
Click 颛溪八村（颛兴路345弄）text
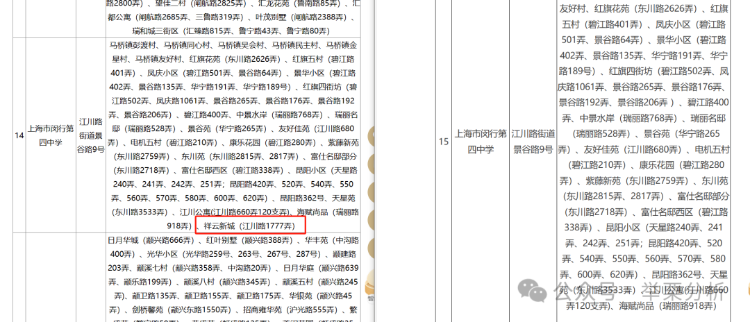pos(226,282)
